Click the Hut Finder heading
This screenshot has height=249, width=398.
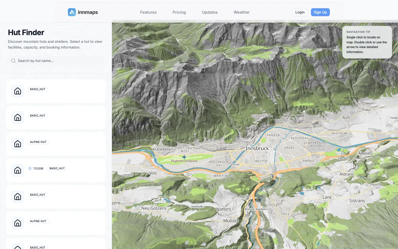point(26,33)
